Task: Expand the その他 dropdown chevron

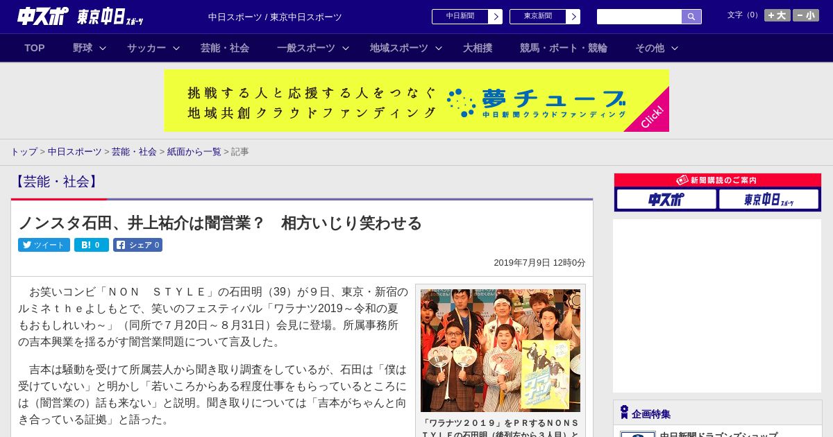Action: coord(675,48)
